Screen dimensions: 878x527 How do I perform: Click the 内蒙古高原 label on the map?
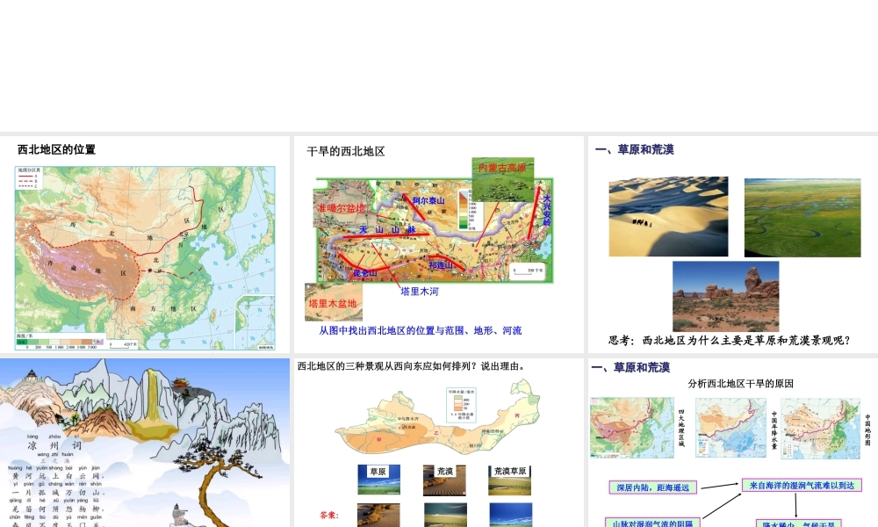502,168
